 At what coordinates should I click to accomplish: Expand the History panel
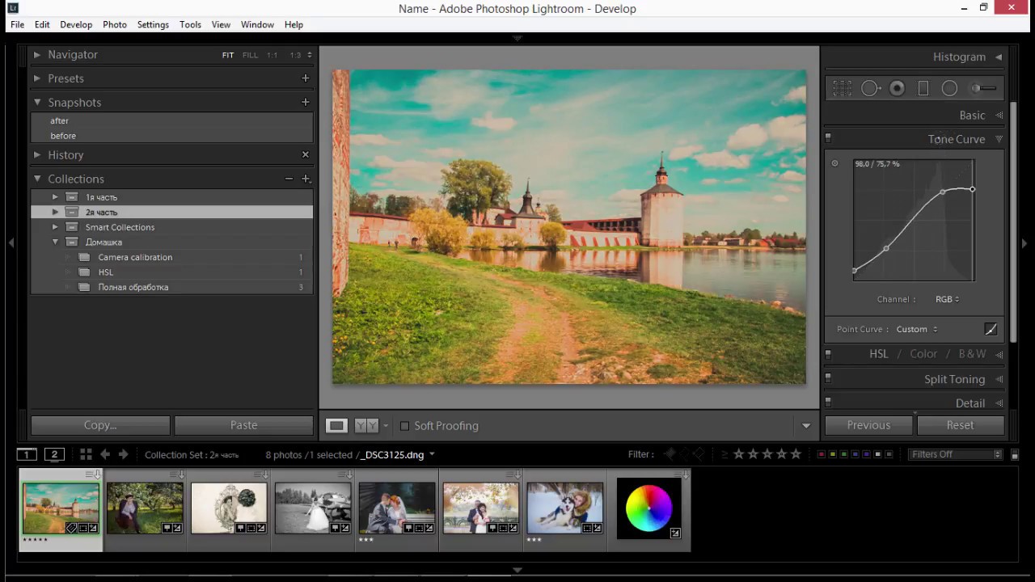click(37, 154)
